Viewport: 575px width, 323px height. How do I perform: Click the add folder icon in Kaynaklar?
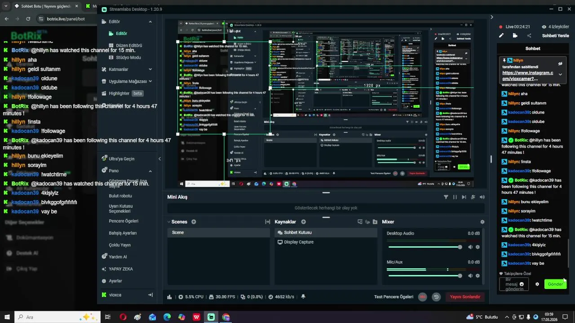pyautogui.click(x=375, y=222)
